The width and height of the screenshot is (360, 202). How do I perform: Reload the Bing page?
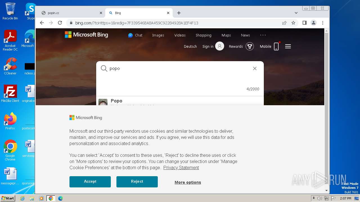60,23
